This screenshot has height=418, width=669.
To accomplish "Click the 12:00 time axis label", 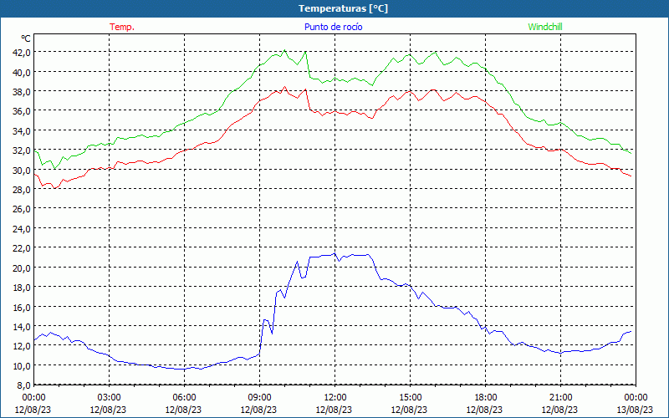I will pos(334,398).
